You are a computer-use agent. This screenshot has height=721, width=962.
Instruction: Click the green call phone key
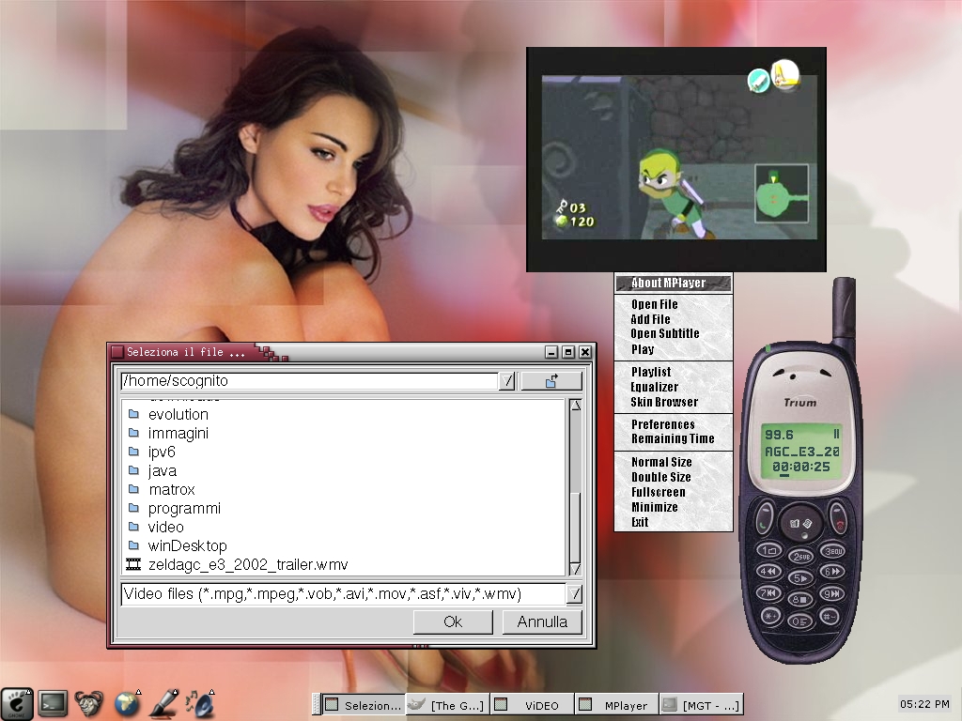(765, 521)
